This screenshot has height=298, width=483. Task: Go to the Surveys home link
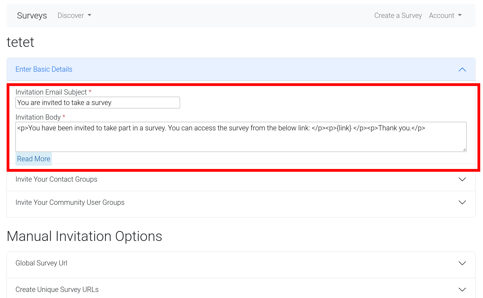coord(32,16)
